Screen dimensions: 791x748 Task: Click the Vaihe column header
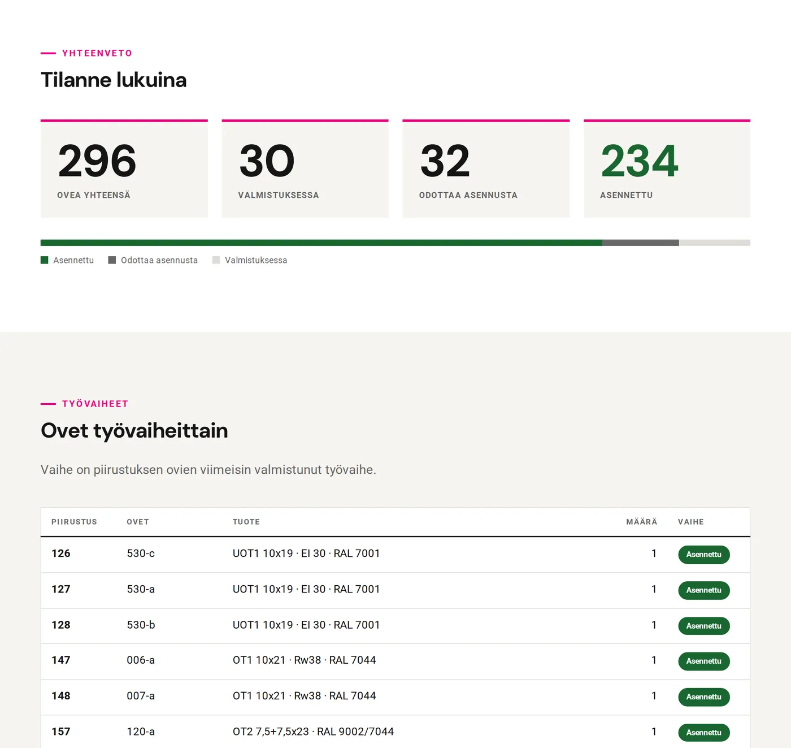coord(691,522)
